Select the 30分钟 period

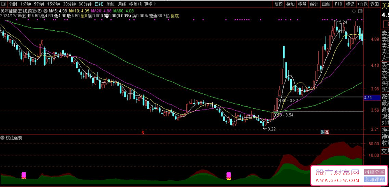(69, 4)
